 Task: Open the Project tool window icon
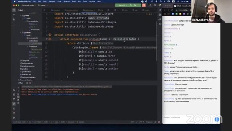(x=14, y=10)
